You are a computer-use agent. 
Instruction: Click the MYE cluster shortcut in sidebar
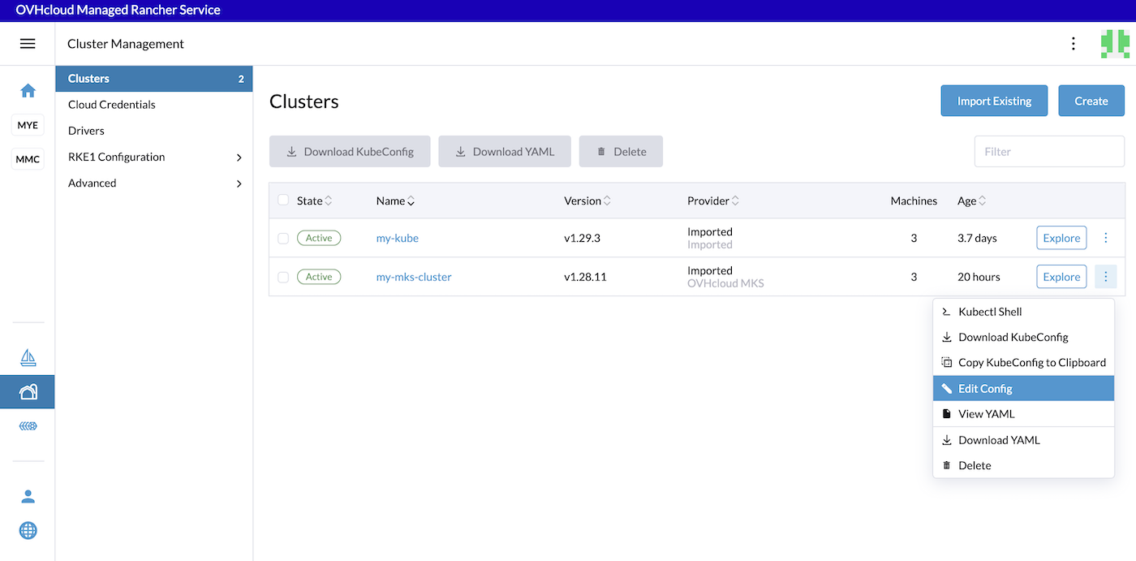[28, 125]
